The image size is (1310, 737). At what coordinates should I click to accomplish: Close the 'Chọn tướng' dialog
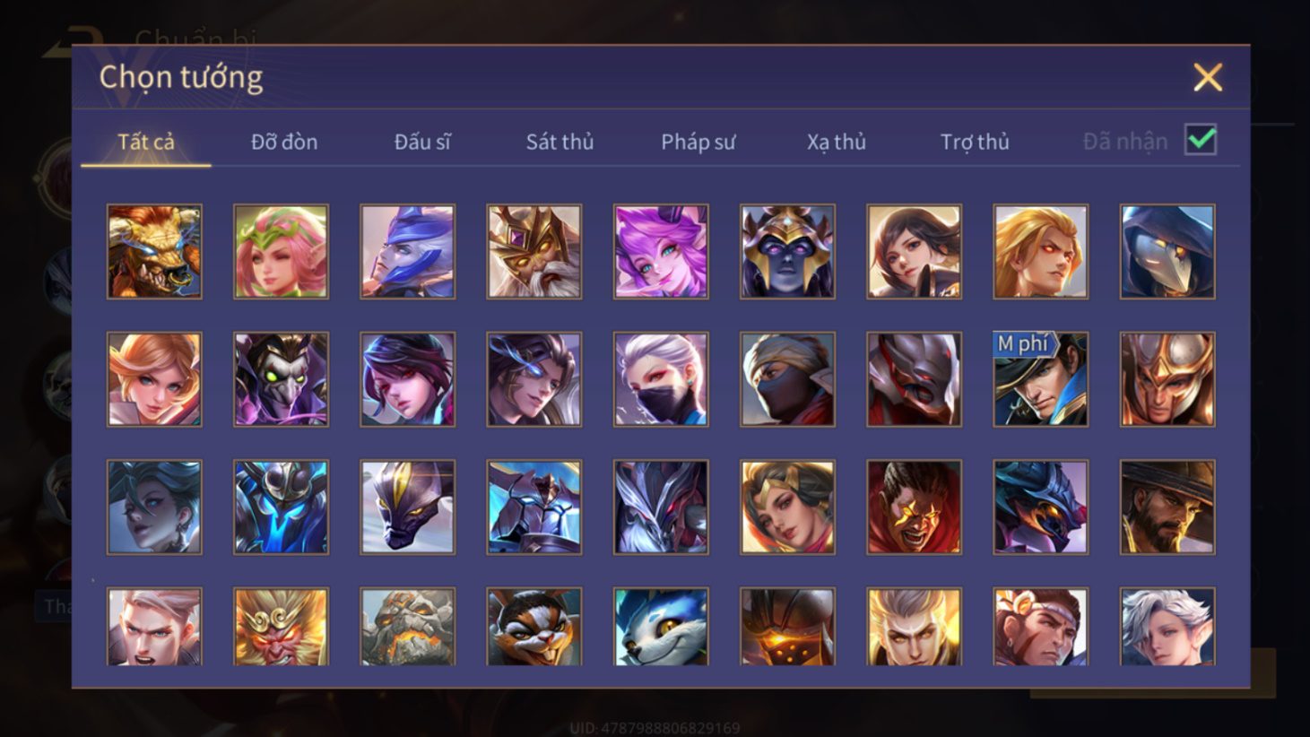pos(1208,78)
